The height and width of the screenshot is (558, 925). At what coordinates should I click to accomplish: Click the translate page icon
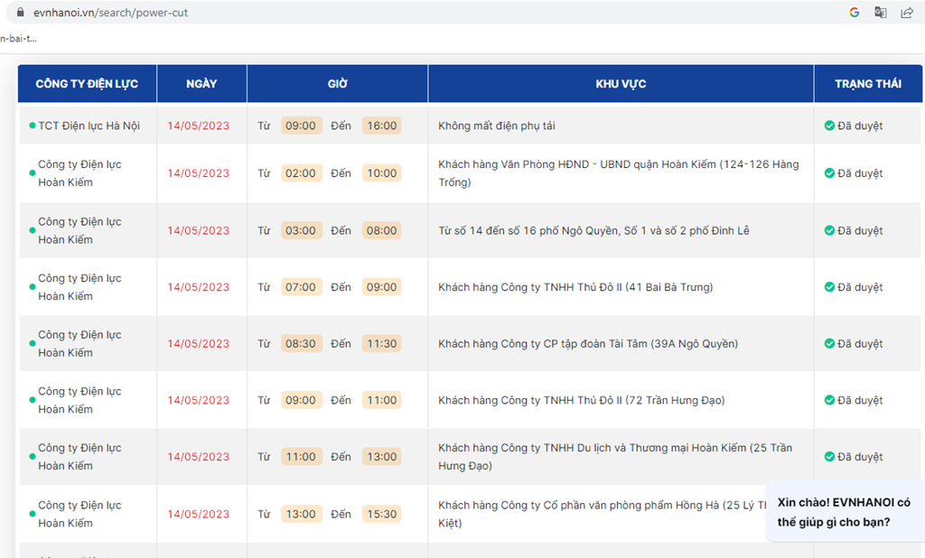(x=880, y=13)
